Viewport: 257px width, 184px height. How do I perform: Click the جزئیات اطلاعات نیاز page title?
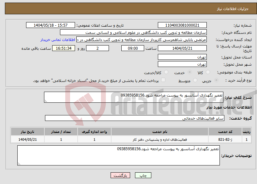click(x=233, y=9)
